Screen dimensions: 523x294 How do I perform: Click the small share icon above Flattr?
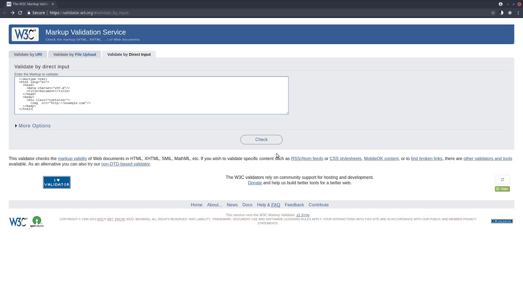[x=502, y=180]
